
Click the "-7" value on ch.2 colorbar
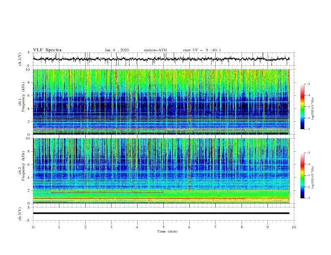click(308, 198)
